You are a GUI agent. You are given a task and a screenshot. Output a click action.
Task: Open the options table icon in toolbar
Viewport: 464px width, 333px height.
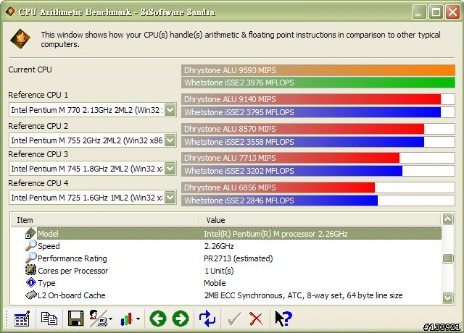coord(22,319)
